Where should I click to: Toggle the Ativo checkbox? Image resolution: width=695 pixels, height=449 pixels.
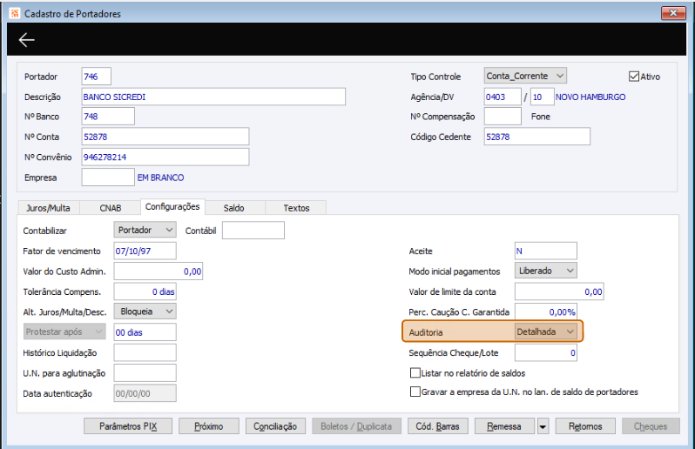633,77
